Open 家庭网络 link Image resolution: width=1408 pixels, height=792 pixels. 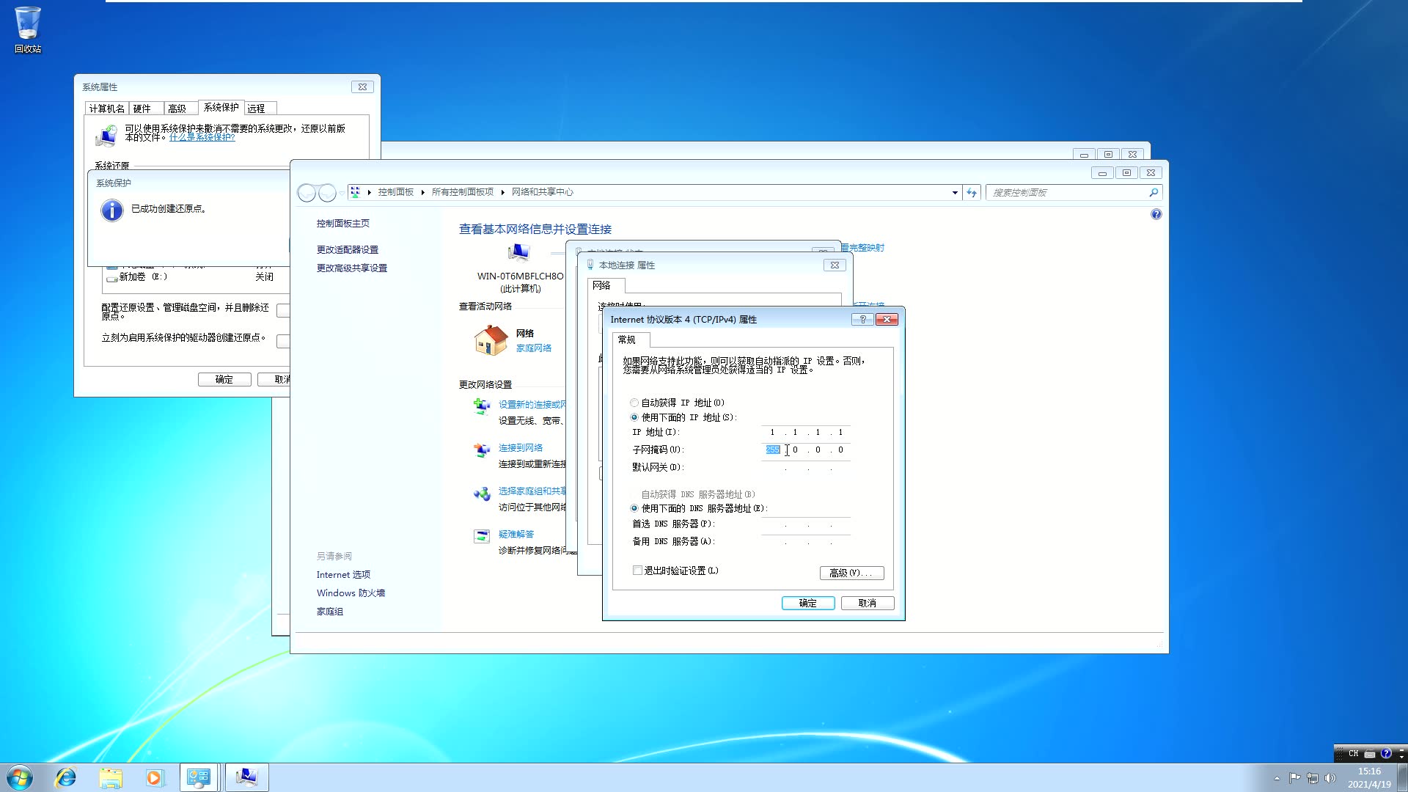click(x=534, y=348)
